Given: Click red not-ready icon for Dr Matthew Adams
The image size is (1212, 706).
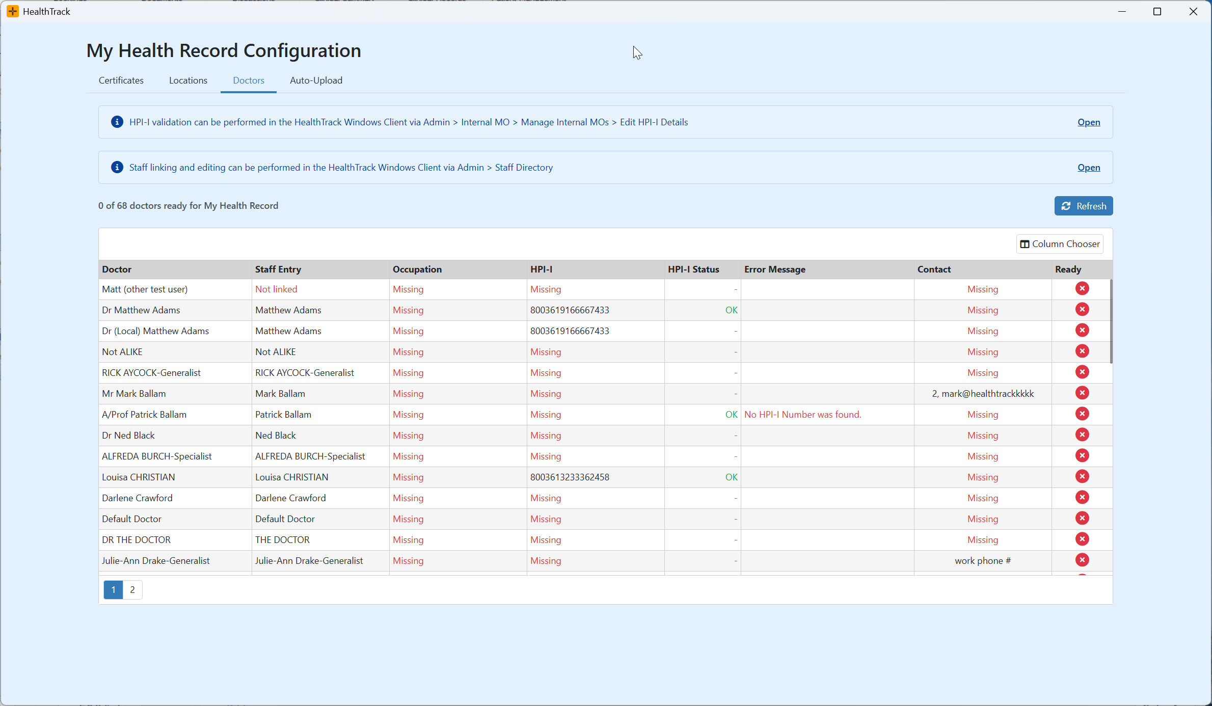Looking at the screenshot, I should coord(1082,309).
